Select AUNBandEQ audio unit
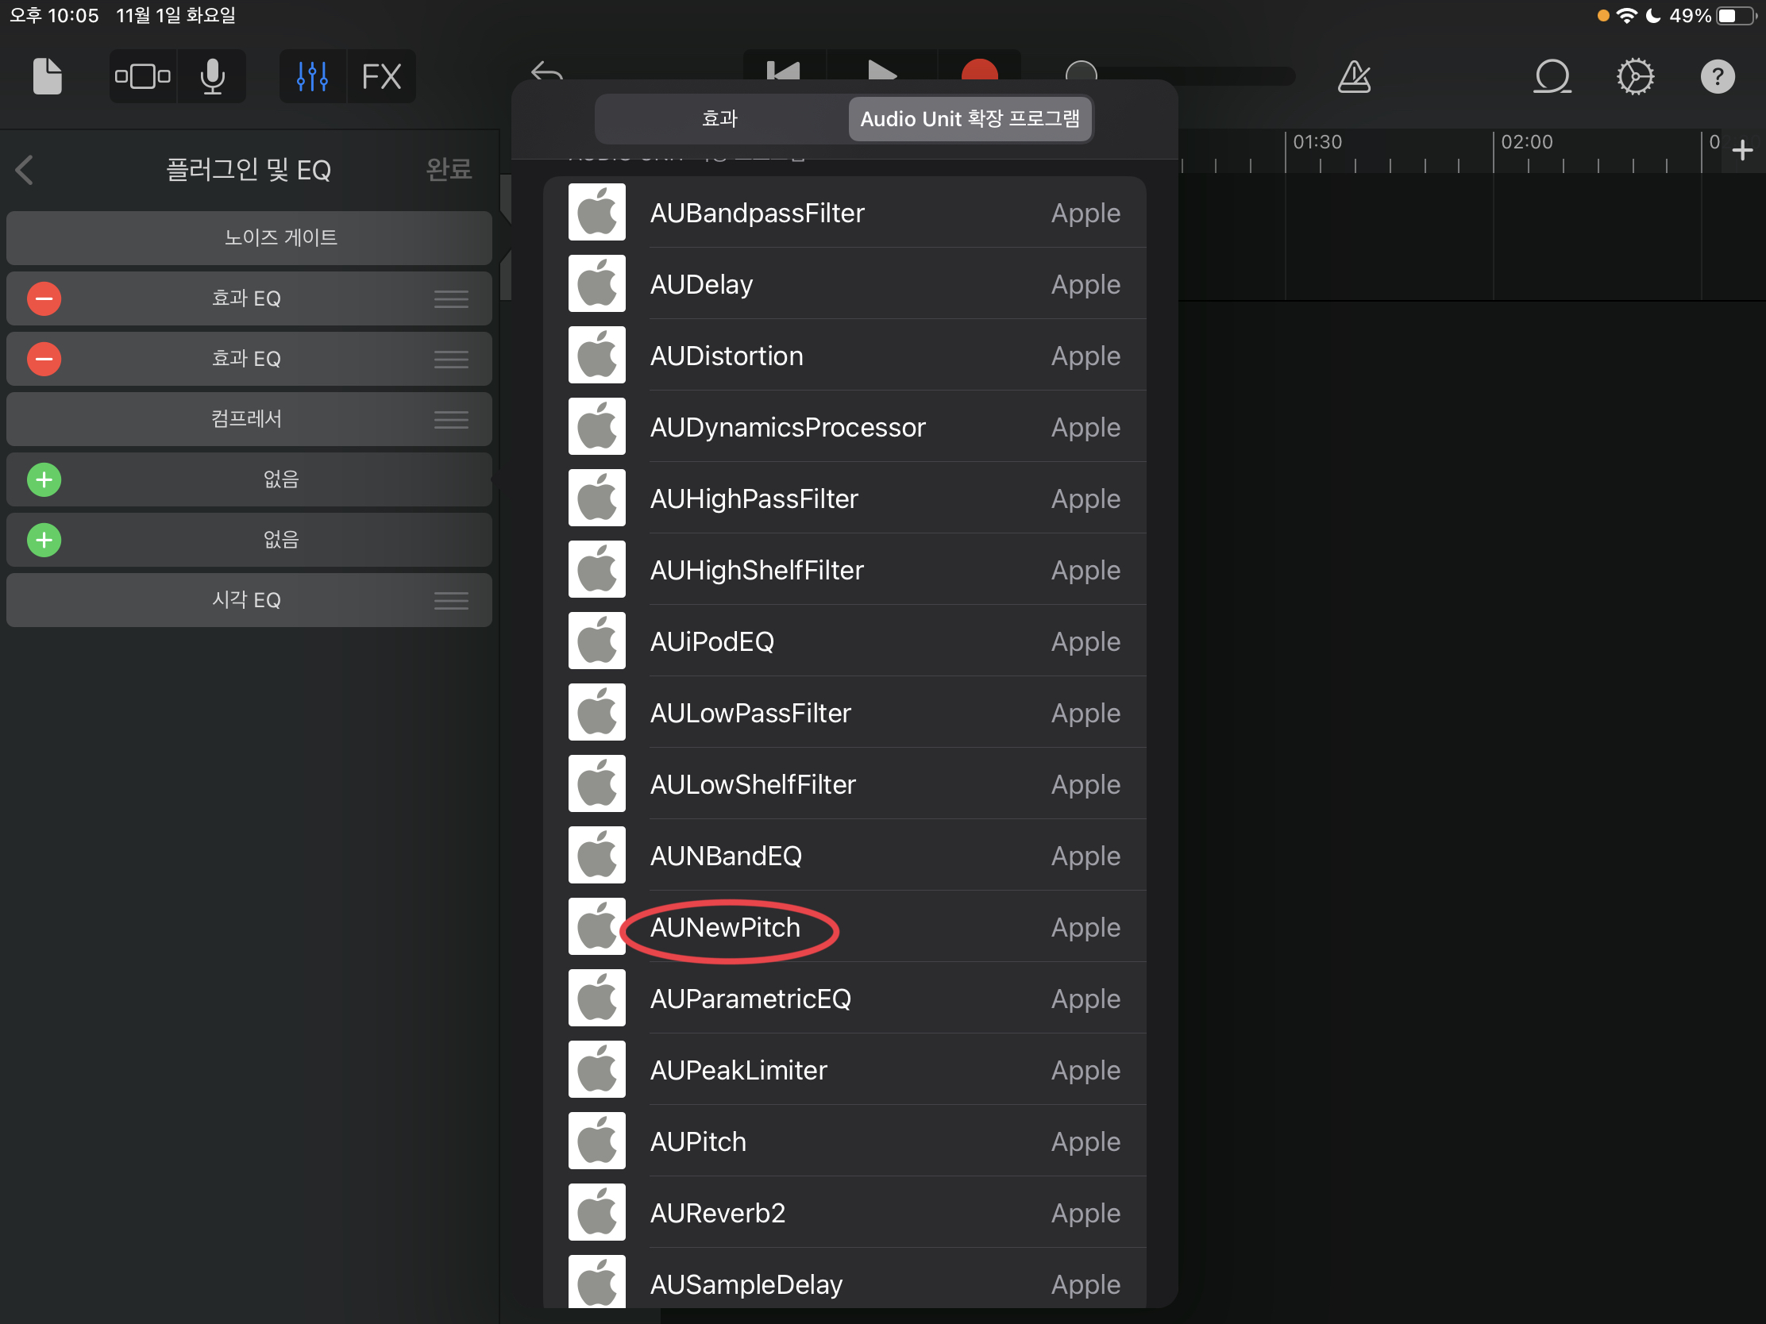 [x=845, y=856]
